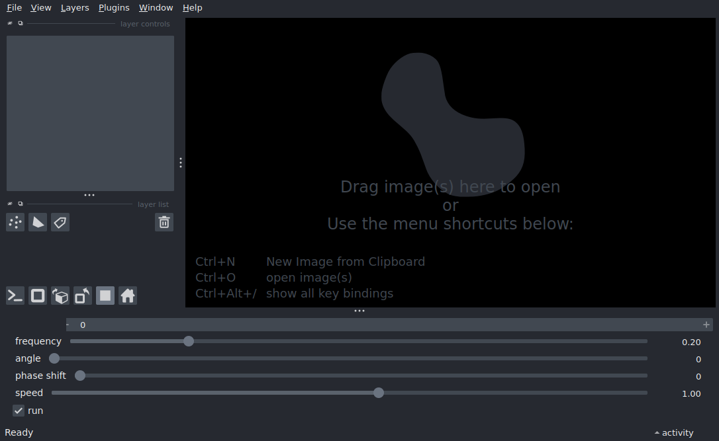Reset view with the home icon

[x=128, y=296]
